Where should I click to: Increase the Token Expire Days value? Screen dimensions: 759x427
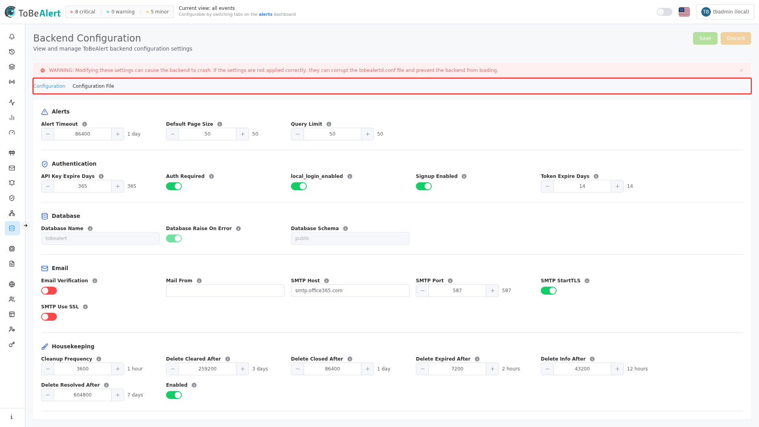click(x=617, y=186)
